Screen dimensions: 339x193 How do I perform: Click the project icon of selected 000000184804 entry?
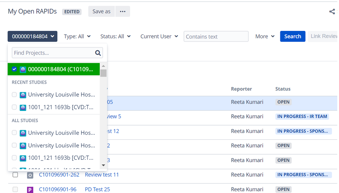coord(23,70)
